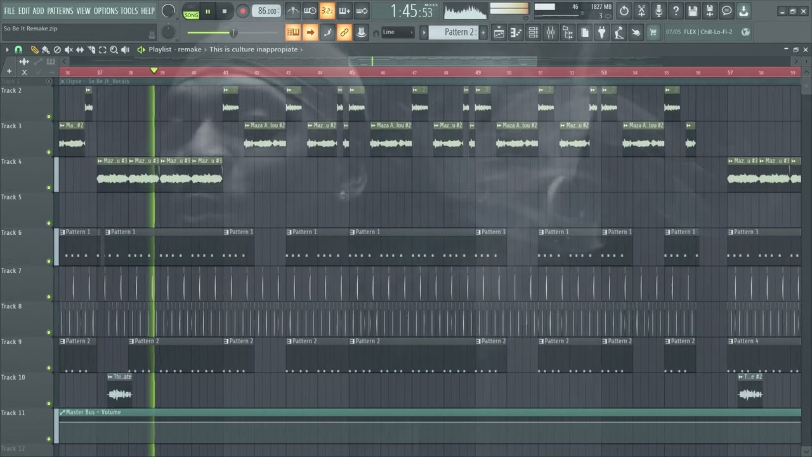Click the song position slider knob
This screenshot has height=457, width=812.
point(233,32)
